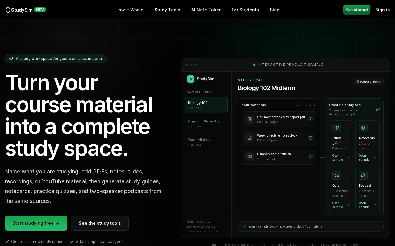Screen dimensions: 395x246
Task: Click the Study guide card icon
Action: [x=337, y=128]
